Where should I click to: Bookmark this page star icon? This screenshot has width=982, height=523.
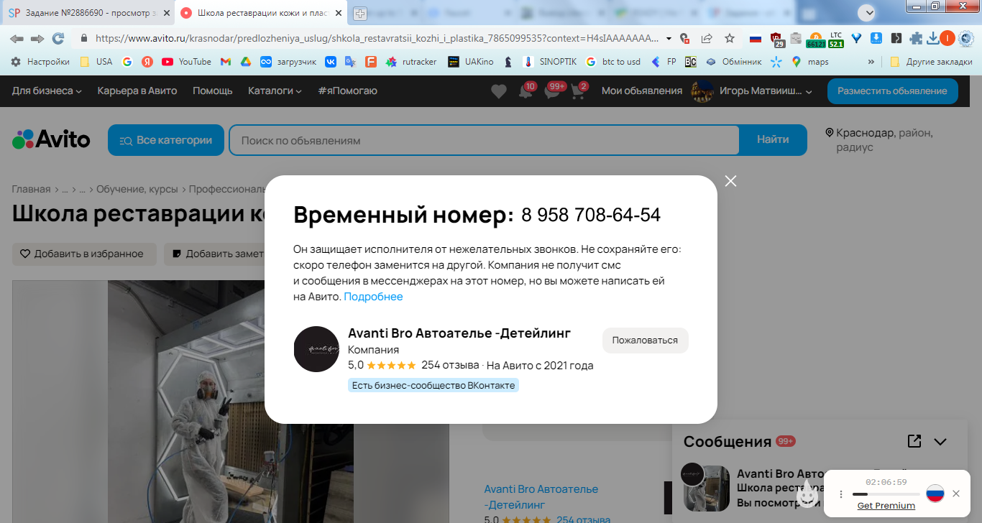point(729,38)
